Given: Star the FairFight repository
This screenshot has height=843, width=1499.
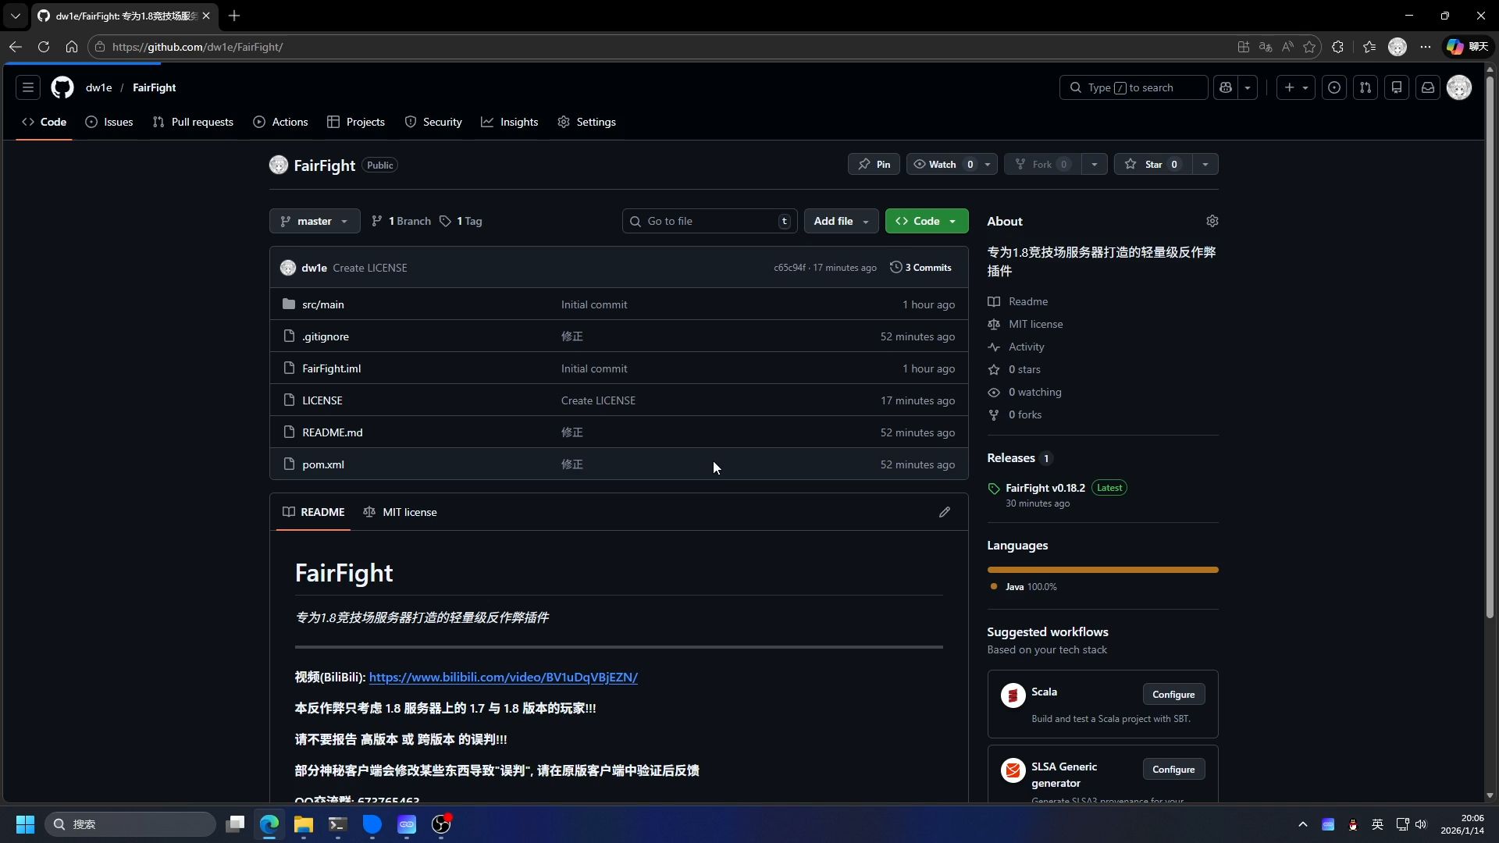Looking at the screenshot, I should pos(1152,165).
